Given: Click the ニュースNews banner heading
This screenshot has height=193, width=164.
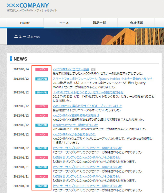Looking at the screenshot, I should point(27,37).
